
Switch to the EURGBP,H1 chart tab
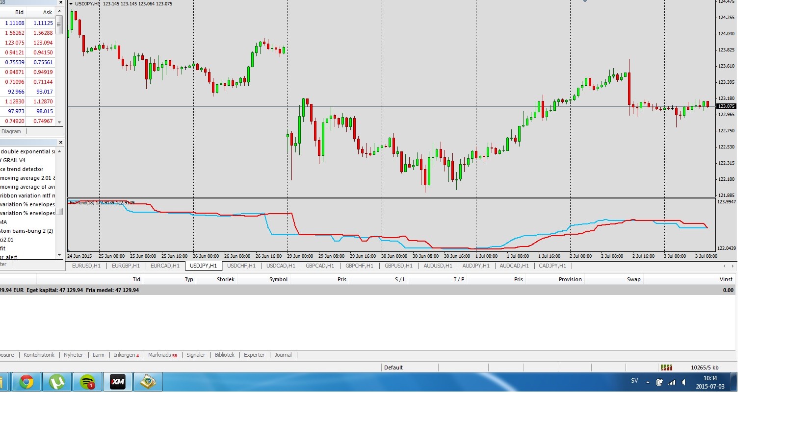point(126,266)
